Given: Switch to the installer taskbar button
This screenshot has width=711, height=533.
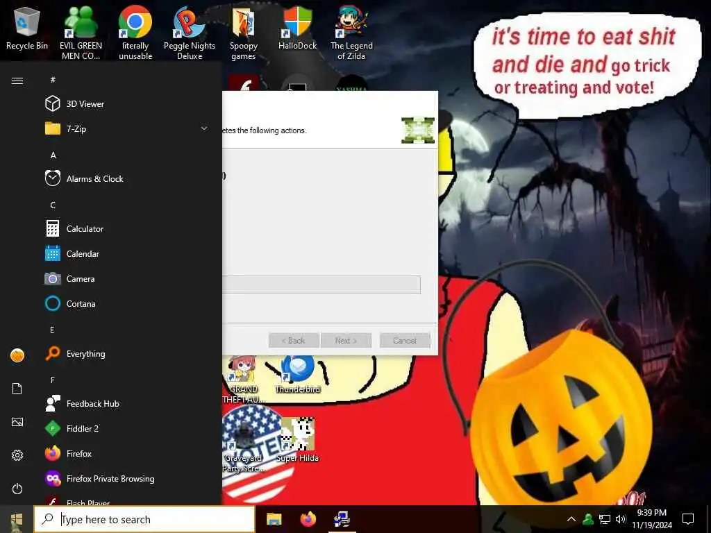Looking at the screenshot, I should (x=342, y=519).
